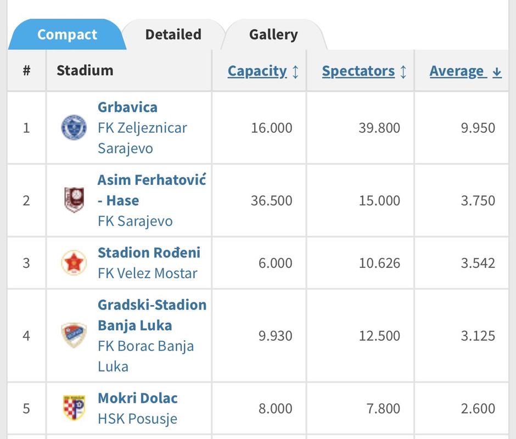Click the FK Velez Mostar club crest

[x=74, y=263]
